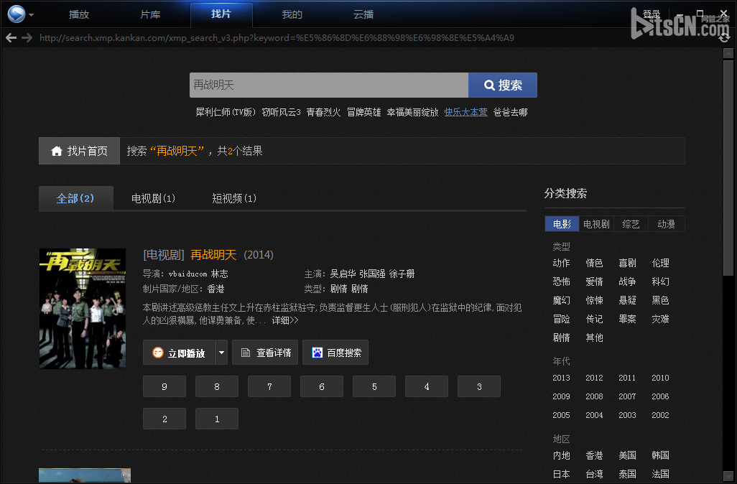Filter by genre 科幻

click(660, 281)
